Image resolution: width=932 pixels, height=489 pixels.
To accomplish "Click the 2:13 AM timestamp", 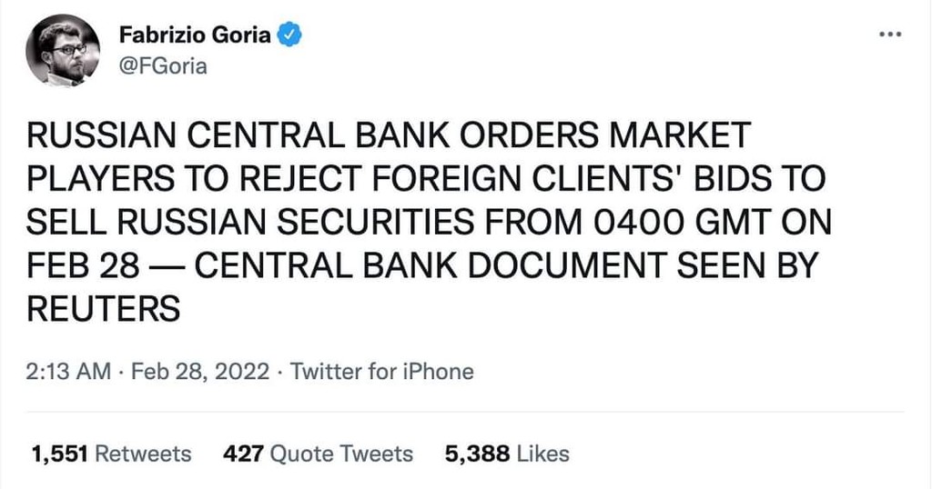I will pyautogui.click(x=69, y=372).
